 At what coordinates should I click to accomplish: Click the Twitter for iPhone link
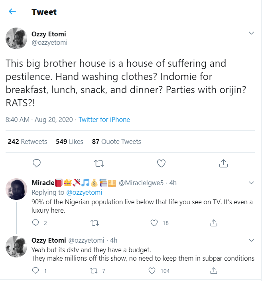[104, 120]
